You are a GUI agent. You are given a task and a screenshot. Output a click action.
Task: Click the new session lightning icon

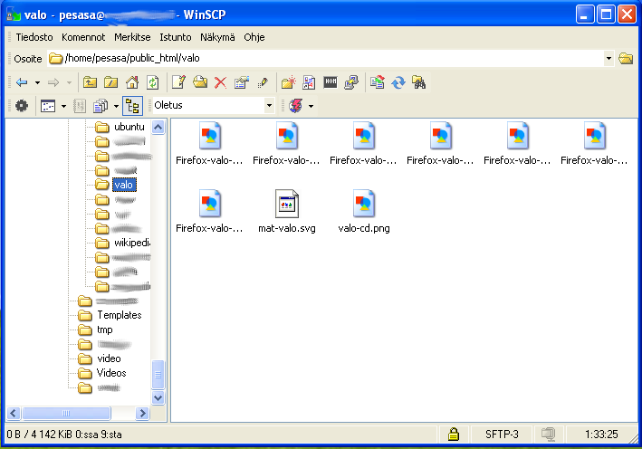296,106
